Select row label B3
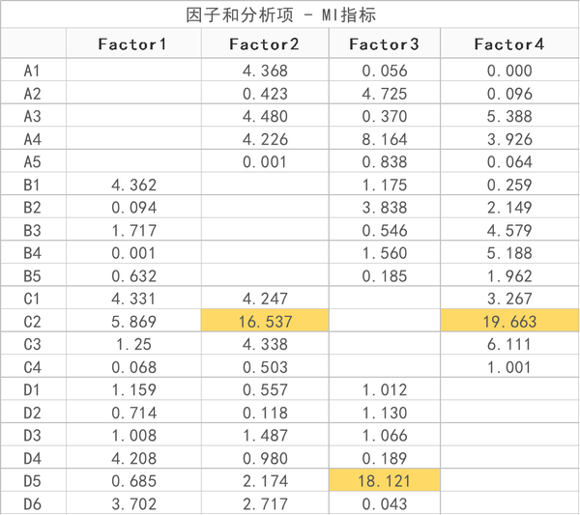The height and width of the screenshot is (515, 580). click(33, 230)
